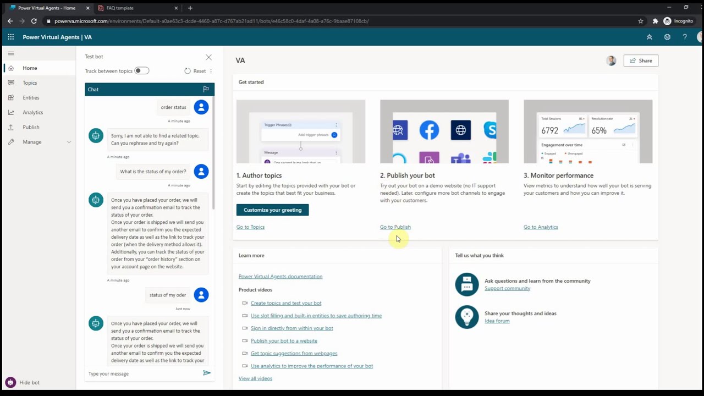Click the flag icon in Chat header
Viewport: 704px width, 396px height.
[x=206, y=89]
